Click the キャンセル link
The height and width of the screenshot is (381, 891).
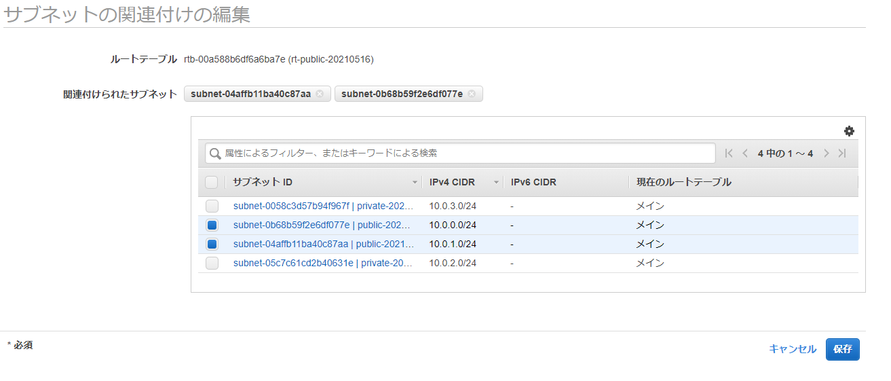(793, 349)
